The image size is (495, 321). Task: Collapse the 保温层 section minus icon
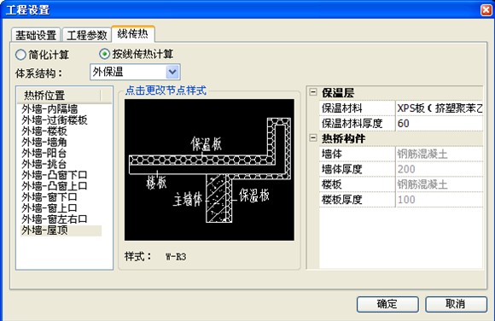[313, 92]
